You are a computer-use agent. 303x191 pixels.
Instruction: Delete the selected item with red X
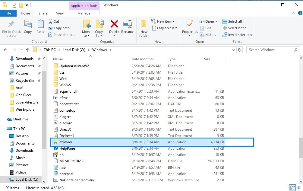click(x=114, y=24)
